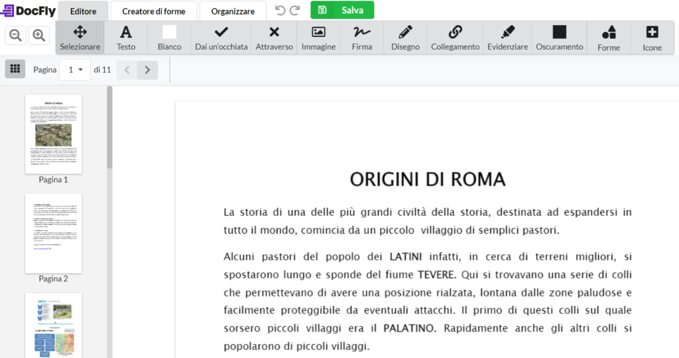Select the Collegamento link tool

[455, 38]
